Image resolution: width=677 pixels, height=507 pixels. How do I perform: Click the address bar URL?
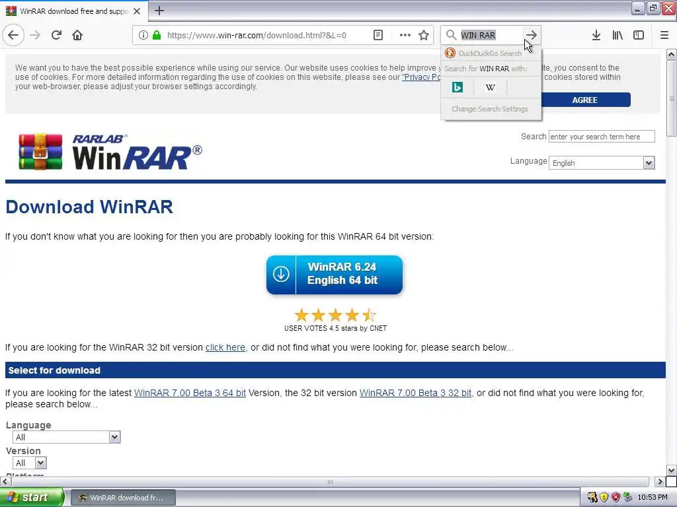pyautogui.click(x=257, y=35)
